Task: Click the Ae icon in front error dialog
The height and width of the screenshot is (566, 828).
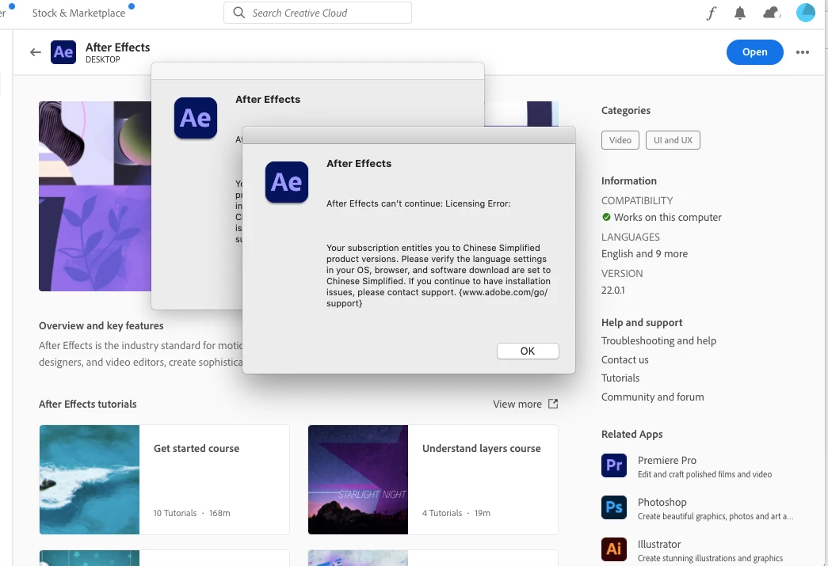Action: click(287, 182)
